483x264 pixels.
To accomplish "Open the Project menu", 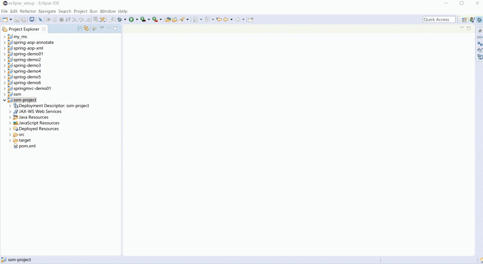I will coord(80,11).
